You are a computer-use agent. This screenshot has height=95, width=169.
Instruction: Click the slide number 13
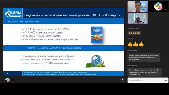point(7,73)
